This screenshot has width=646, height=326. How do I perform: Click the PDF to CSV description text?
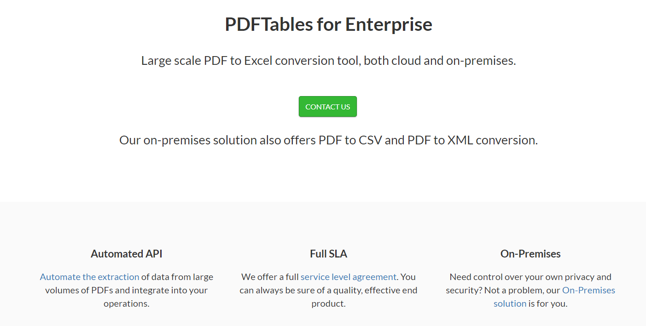coord(328,140)
